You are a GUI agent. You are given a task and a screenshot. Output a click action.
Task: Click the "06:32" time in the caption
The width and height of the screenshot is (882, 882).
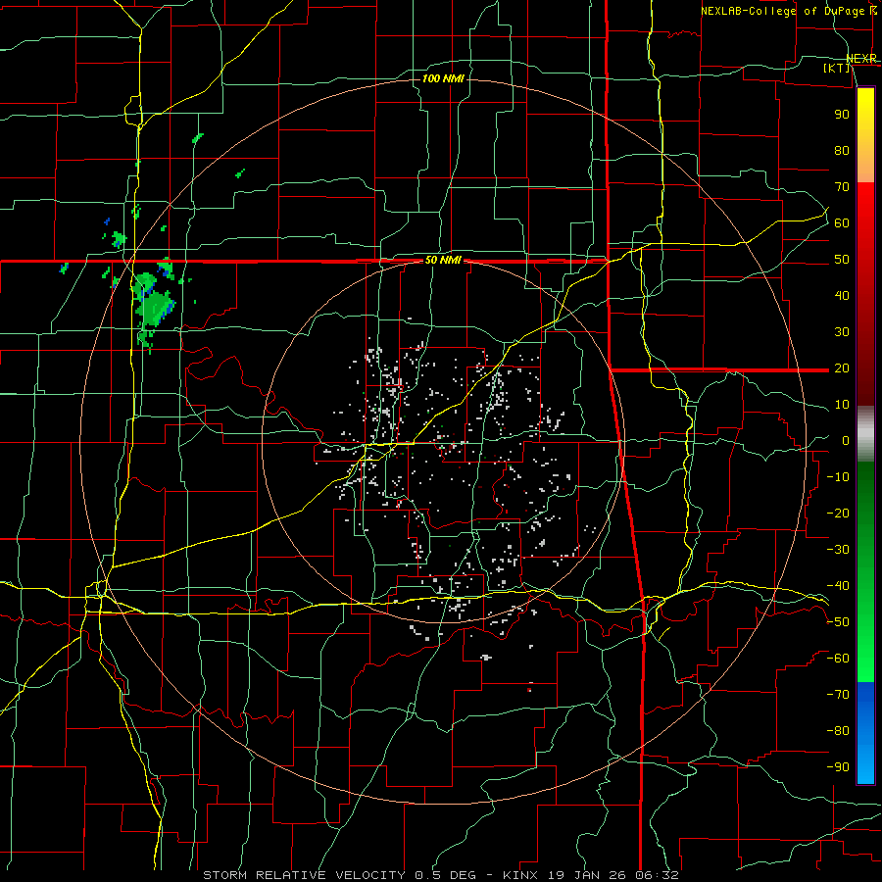click(x=657, y=875)
